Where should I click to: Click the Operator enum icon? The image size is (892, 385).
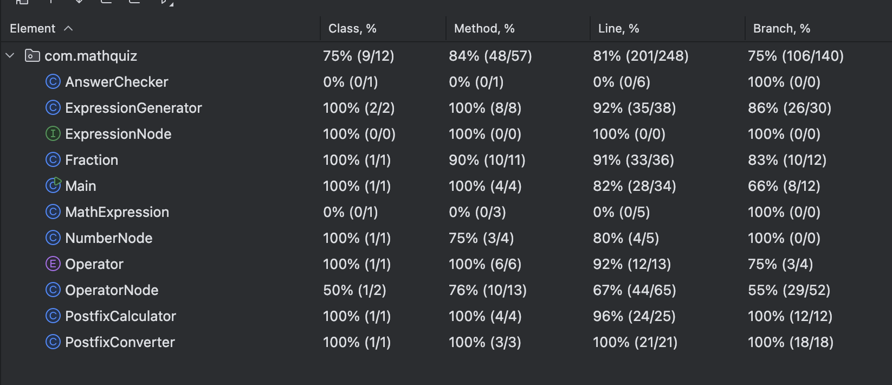53,264
